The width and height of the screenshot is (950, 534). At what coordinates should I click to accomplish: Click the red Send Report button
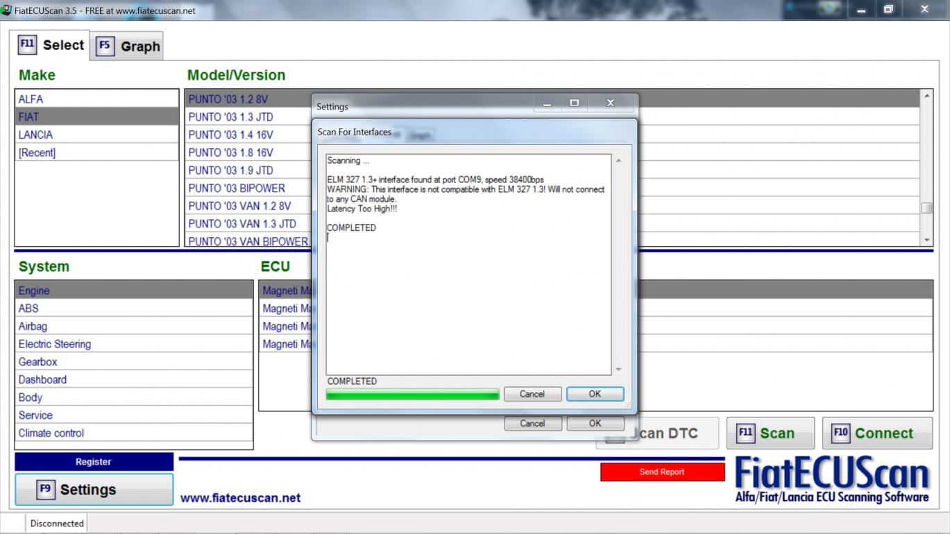click(661, 472)
